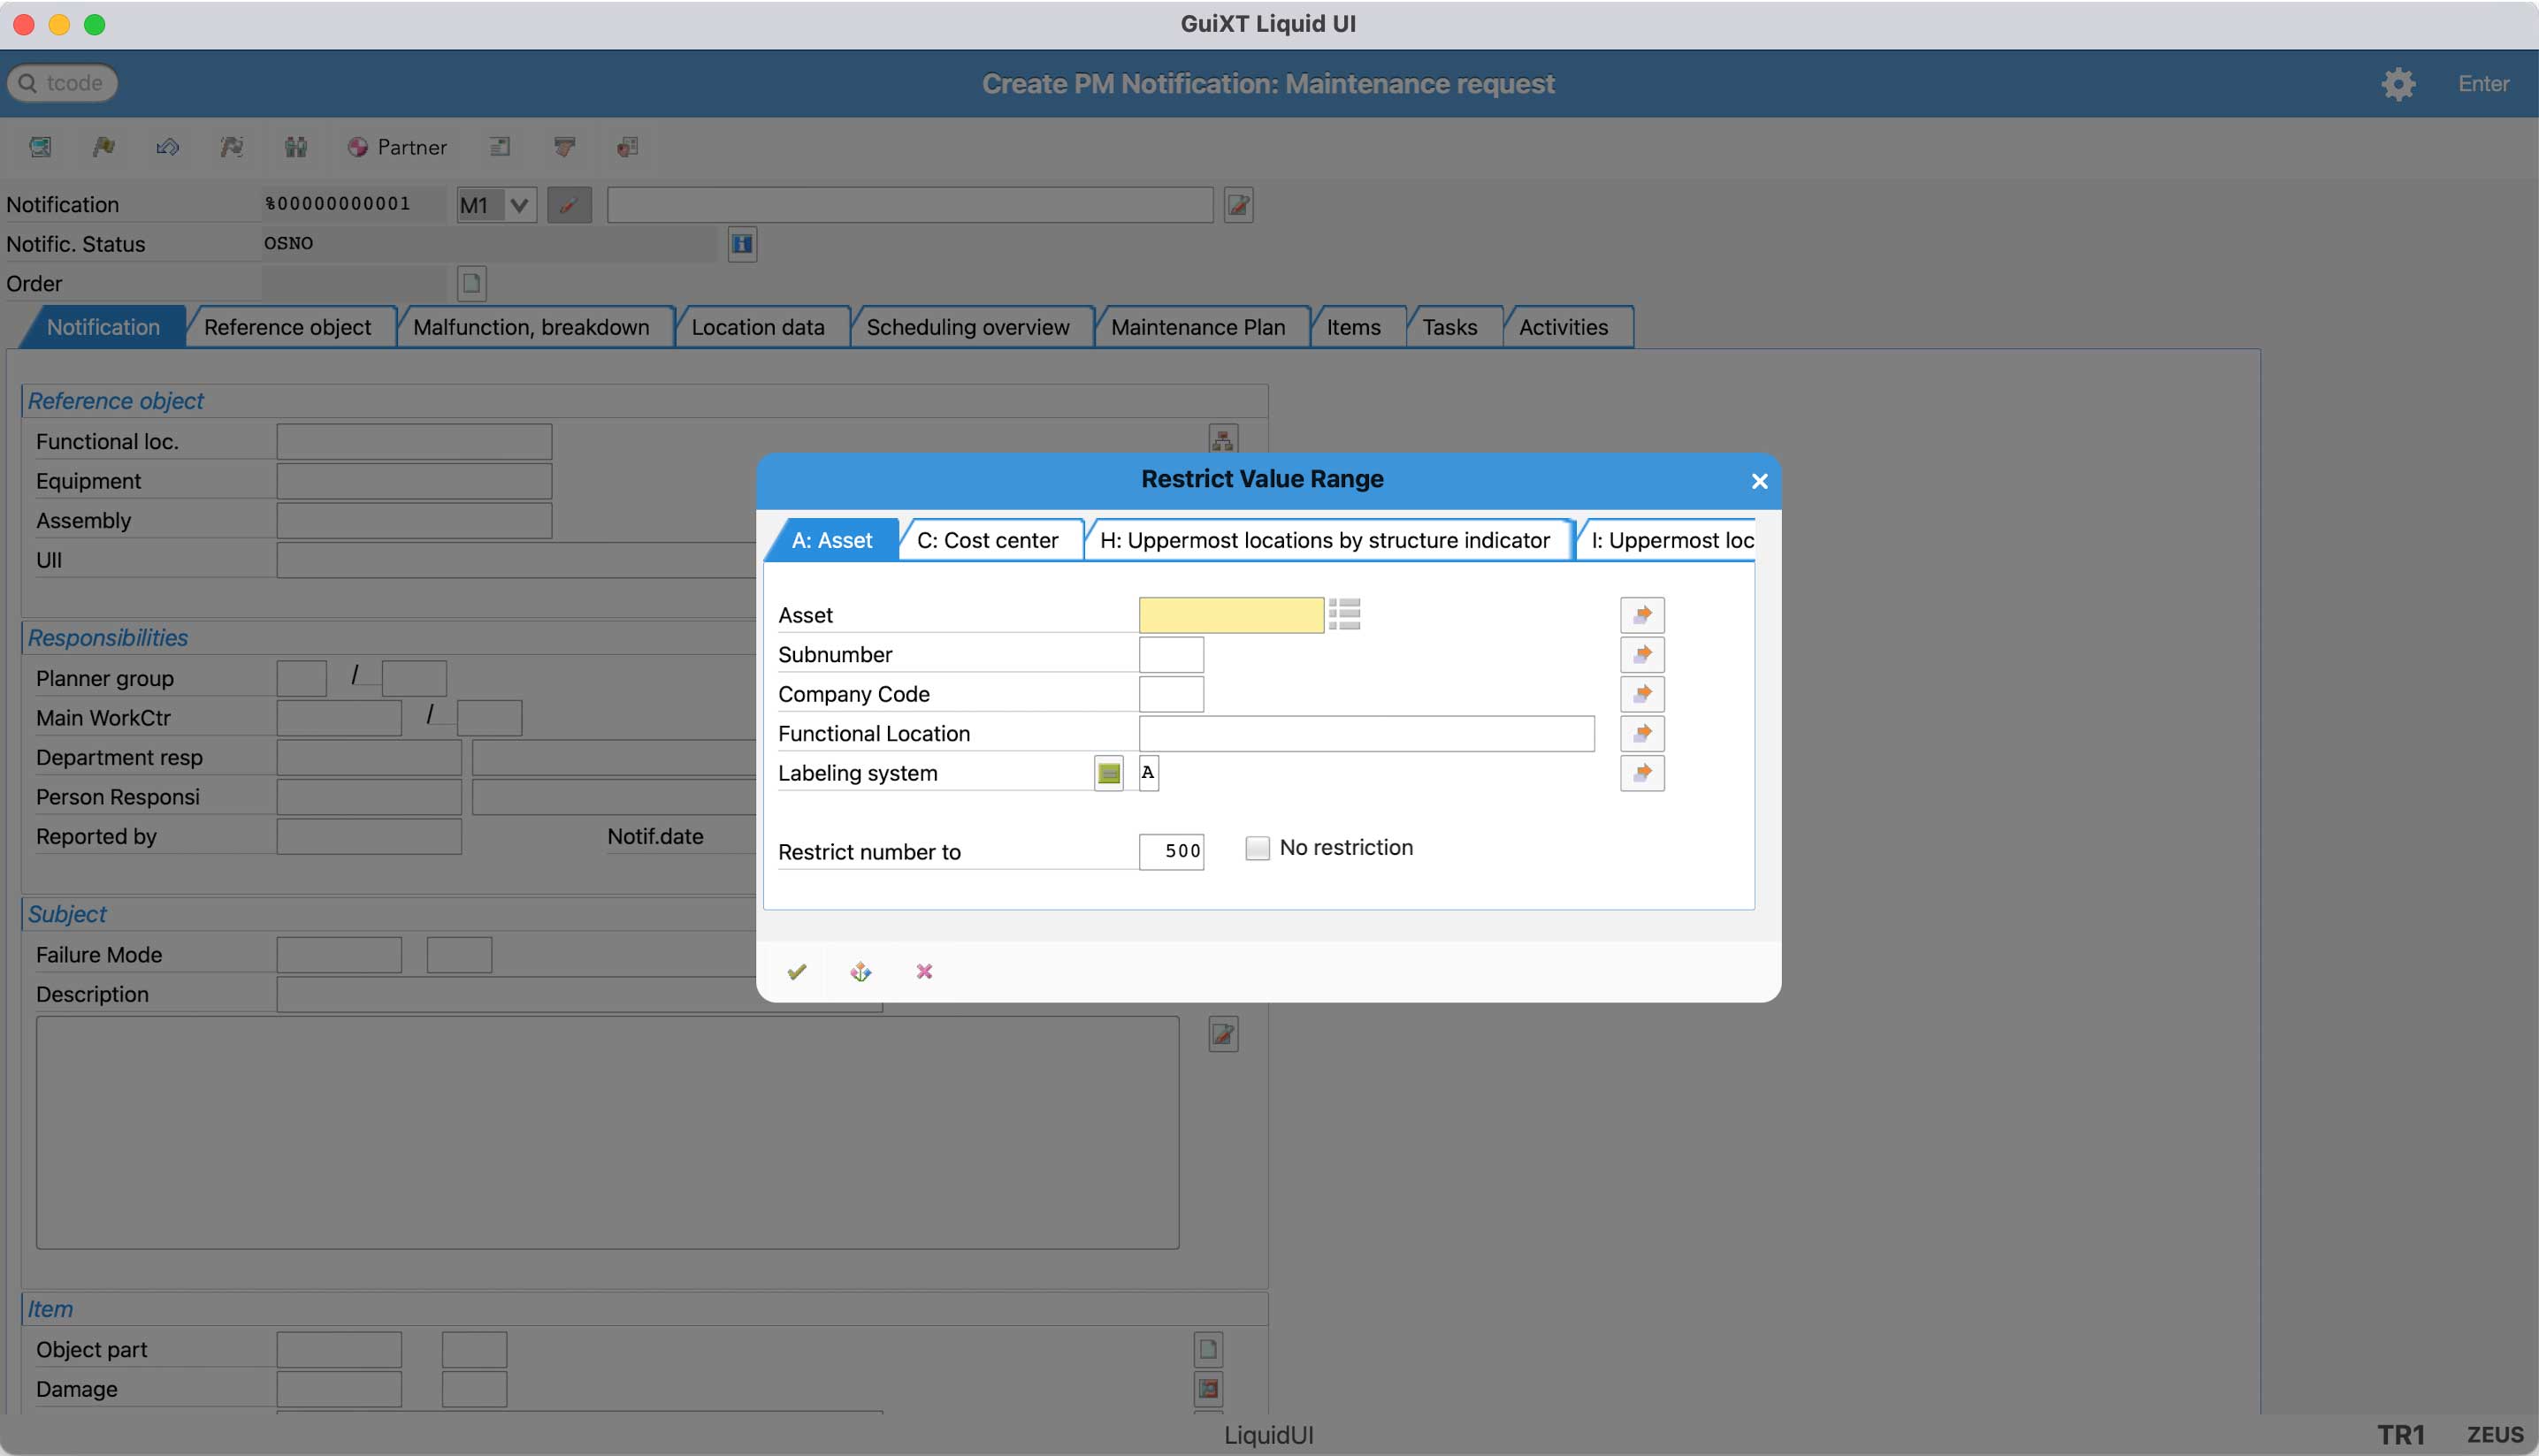This screenshot has height=1456, width=2539.
Task: Open the value list icon beside Asset field
Action: pos(1344,614)
